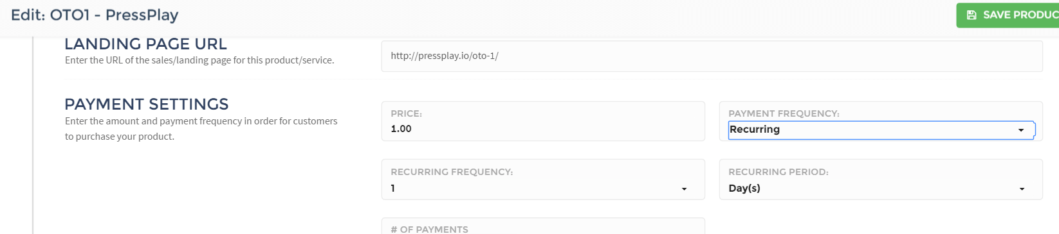This screenshot has height=234, width=1059.
Task: Click the # of Payments field
Action: pyautogui.click(x=543, y=226)
